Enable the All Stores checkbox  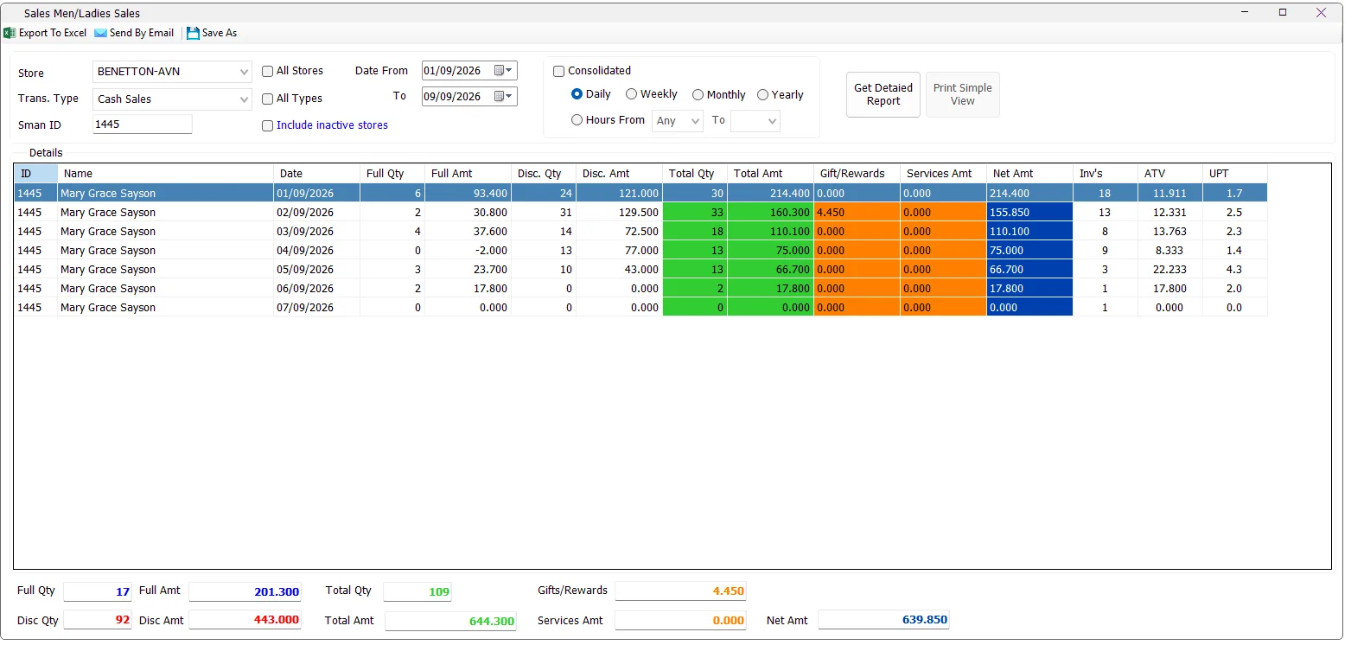[x=268, y=71]
